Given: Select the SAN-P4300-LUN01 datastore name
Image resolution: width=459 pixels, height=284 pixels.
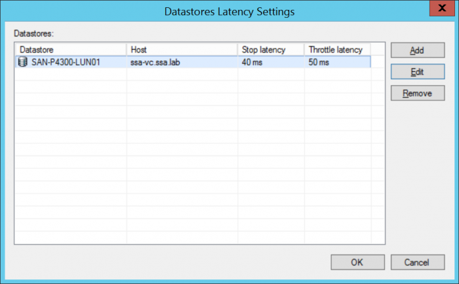Looking at the screenshot, I should pyautogui.click(x=66, y=62).
